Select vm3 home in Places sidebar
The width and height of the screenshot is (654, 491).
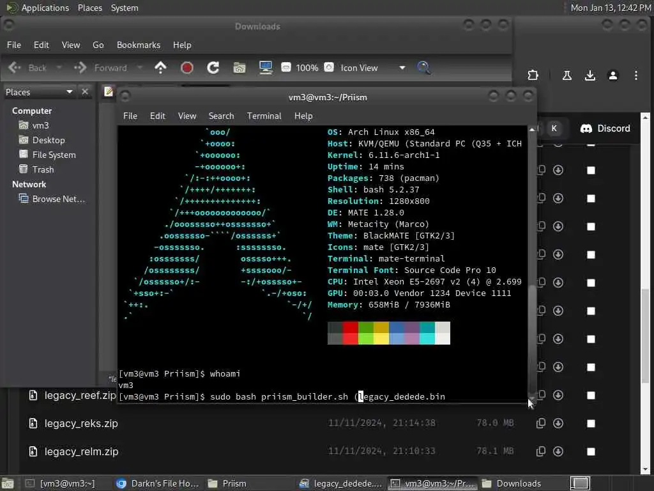pos(34,125)
